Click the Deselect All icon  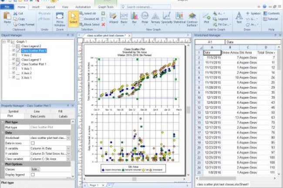point(81,19)
